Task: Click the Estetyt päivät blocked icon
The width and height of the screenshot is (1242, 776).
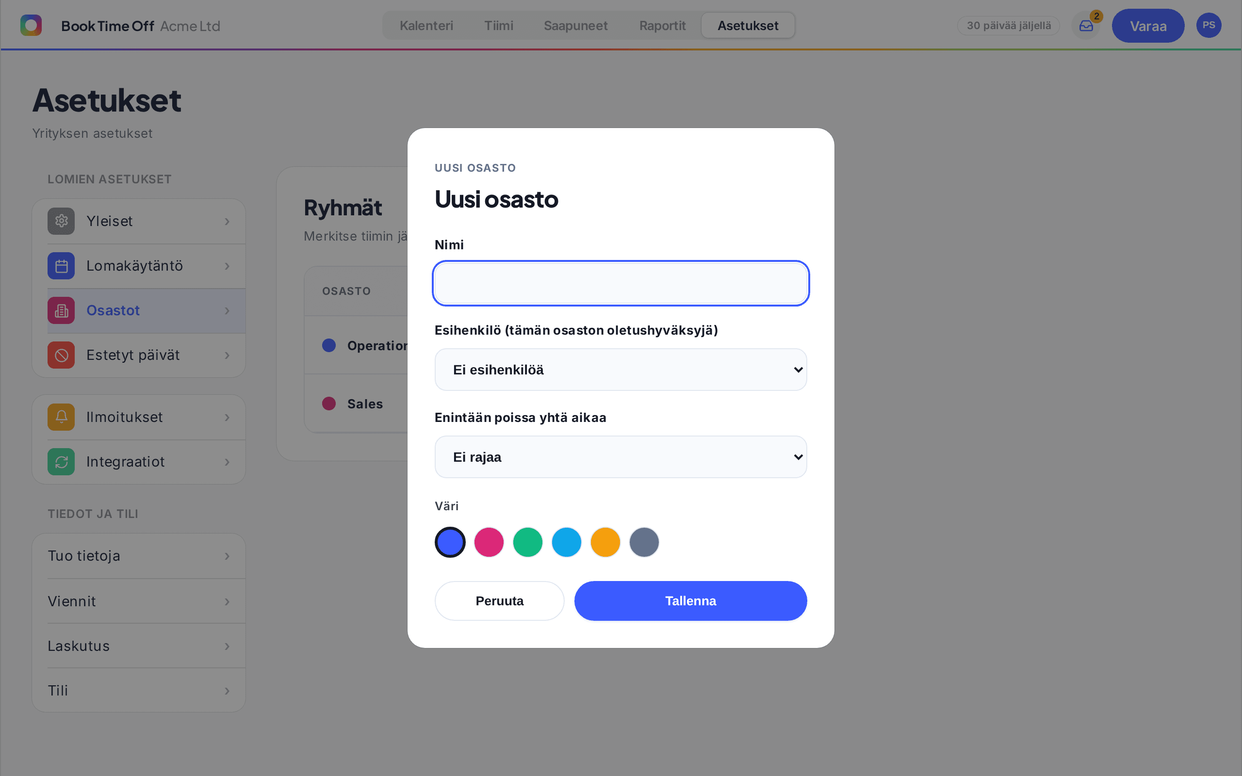Action: pyautogui.click(x=61, y=355)
